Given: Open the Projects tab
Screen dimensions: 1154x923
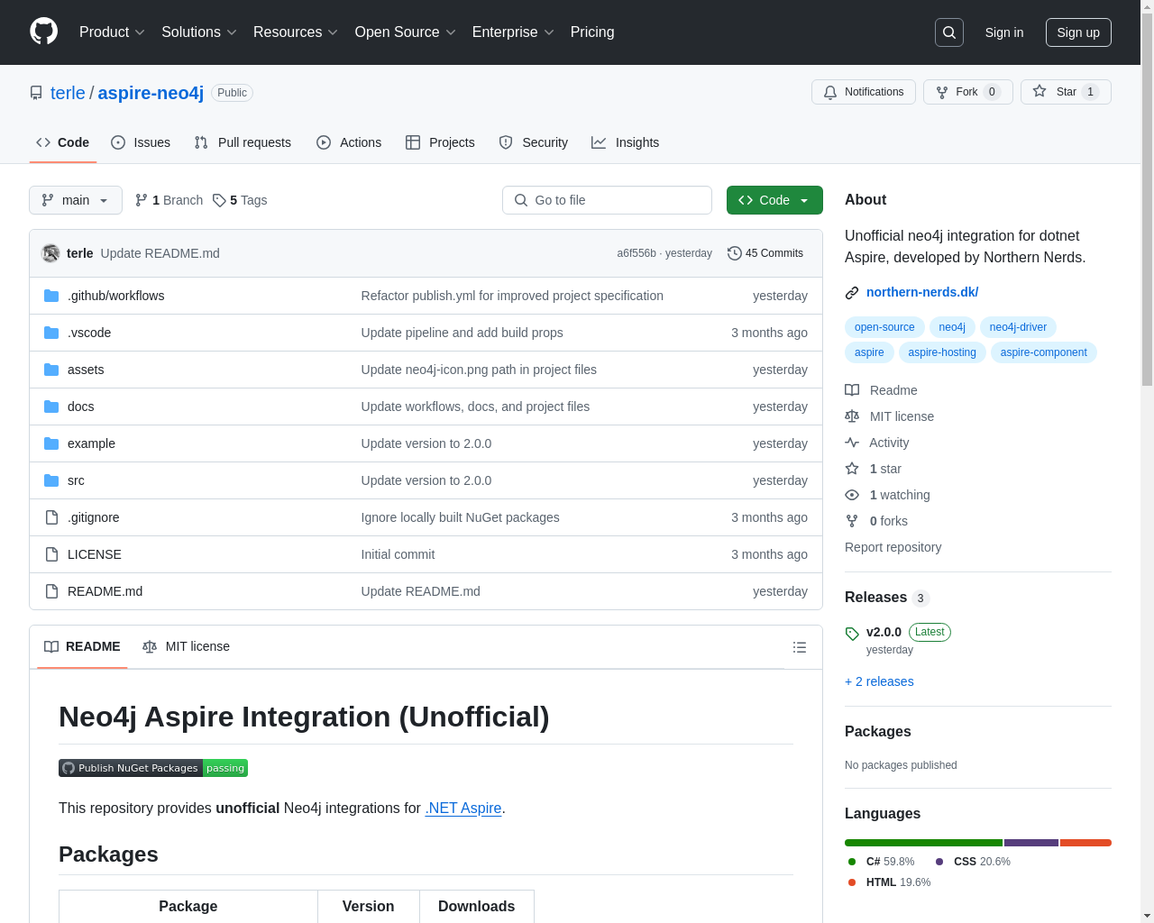Looking at the screenshot, I should click(x=440, y=142).
